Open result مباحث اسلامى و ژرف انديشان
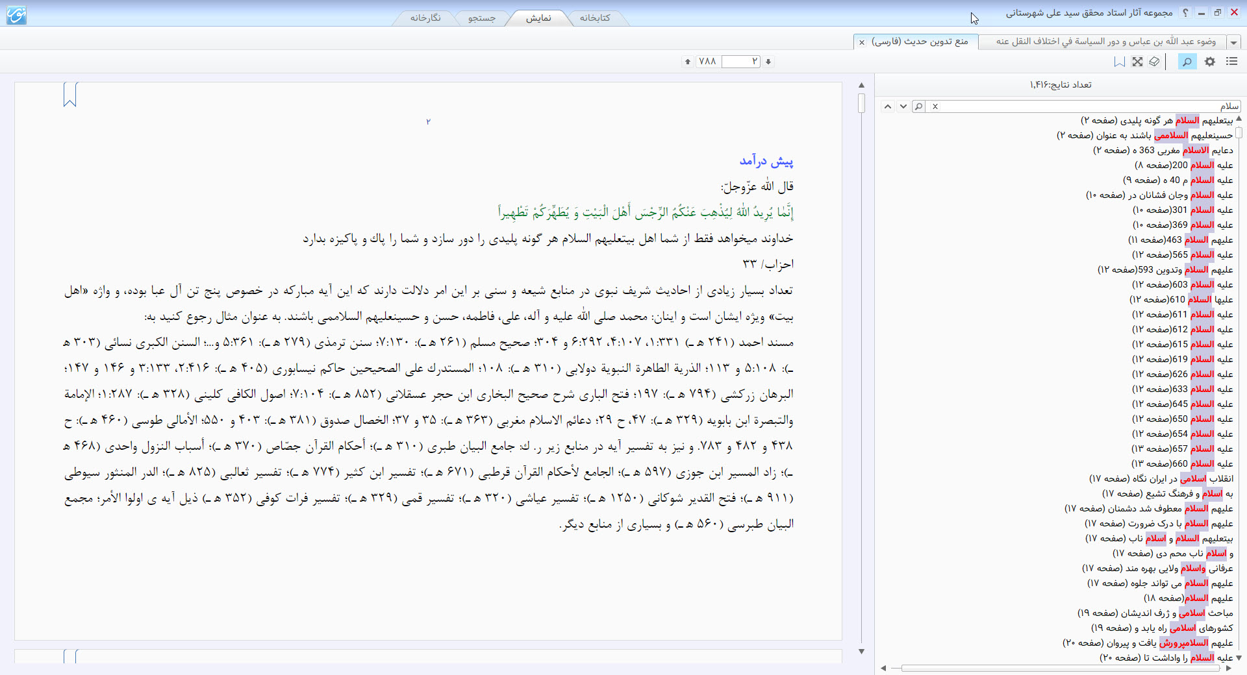The image size is (1247, 675). (x=1155, y=613)
